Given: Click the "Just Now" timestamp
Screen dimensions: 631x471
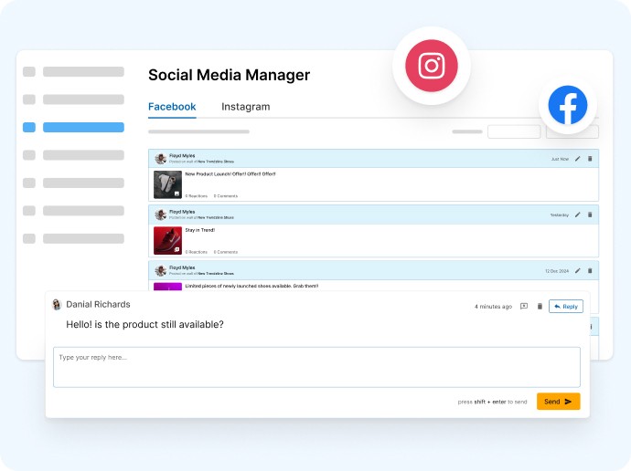Looking at the screenshot, I should coord(560,159).
